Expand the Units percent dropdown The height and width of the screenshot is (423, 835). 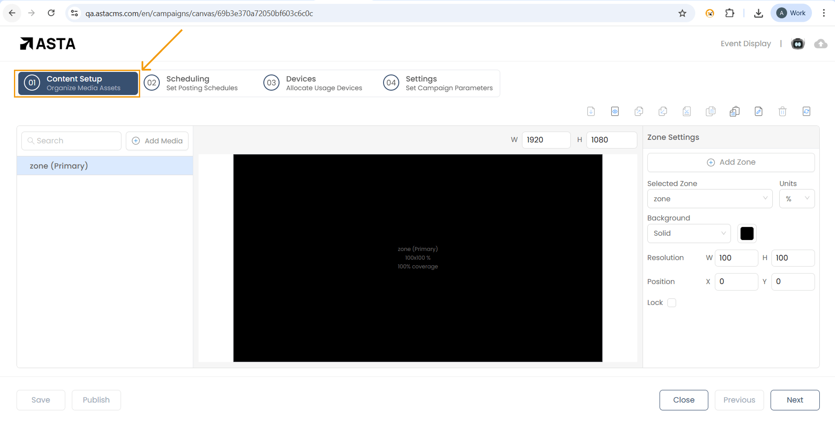tap(797, 199)
